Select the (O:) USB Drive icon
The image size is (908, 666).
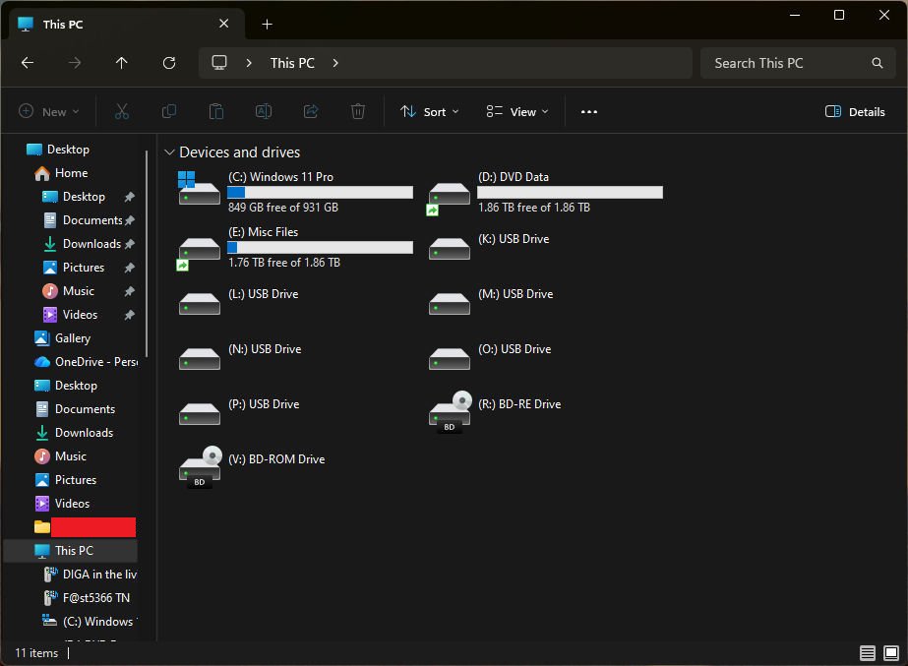tap(450, 359)
